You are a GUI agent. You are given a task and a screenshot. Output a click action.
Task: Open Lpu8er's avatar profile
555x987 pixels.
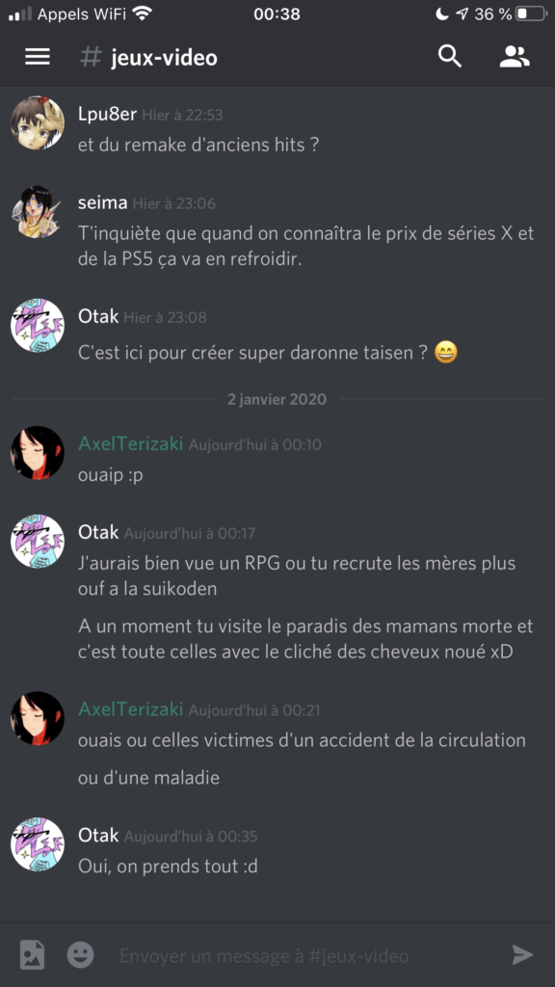point(38,123)
